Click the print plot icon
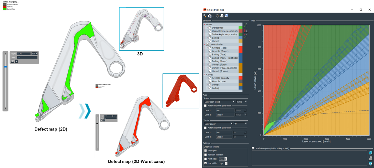The width and height of the screenshot is (374, 168). (x=222, y=16)
